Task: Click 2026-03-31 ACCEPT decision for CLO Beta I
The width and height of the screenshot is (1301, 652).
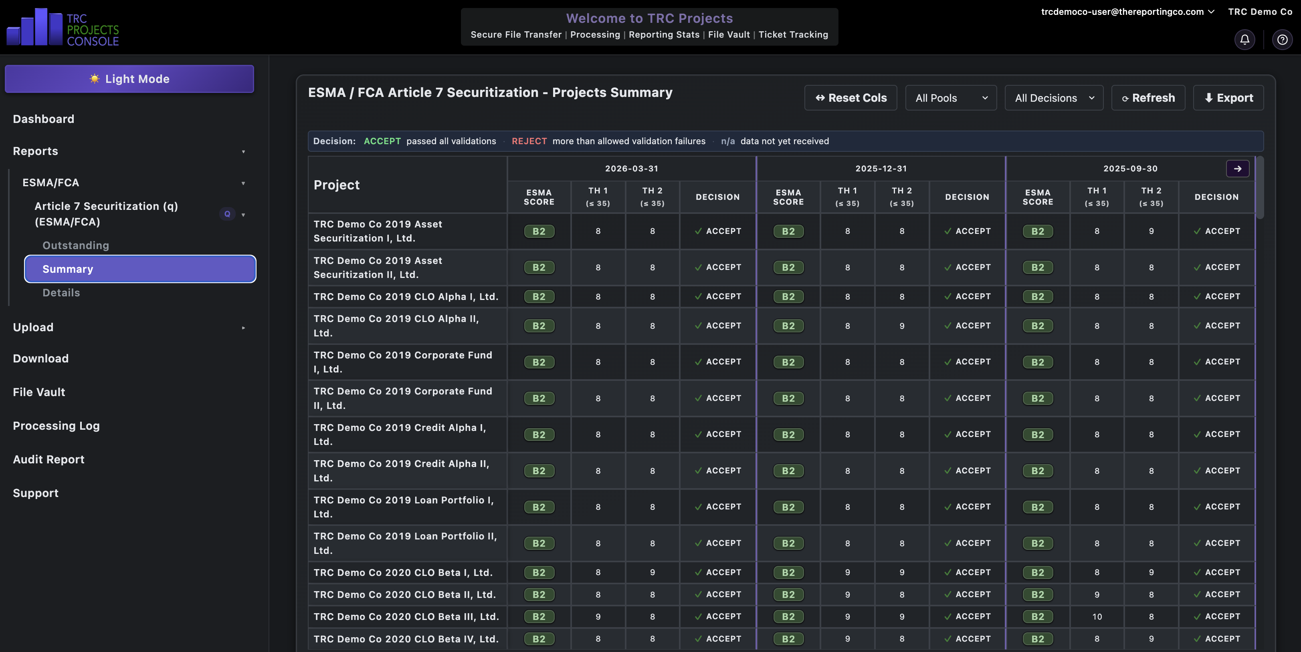Action: [x=718, y=572]
